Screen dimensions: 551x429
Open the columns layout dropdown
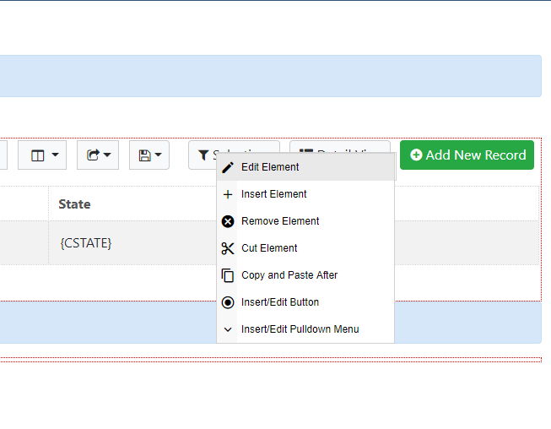pyautogui.click(x=44, y=155)
